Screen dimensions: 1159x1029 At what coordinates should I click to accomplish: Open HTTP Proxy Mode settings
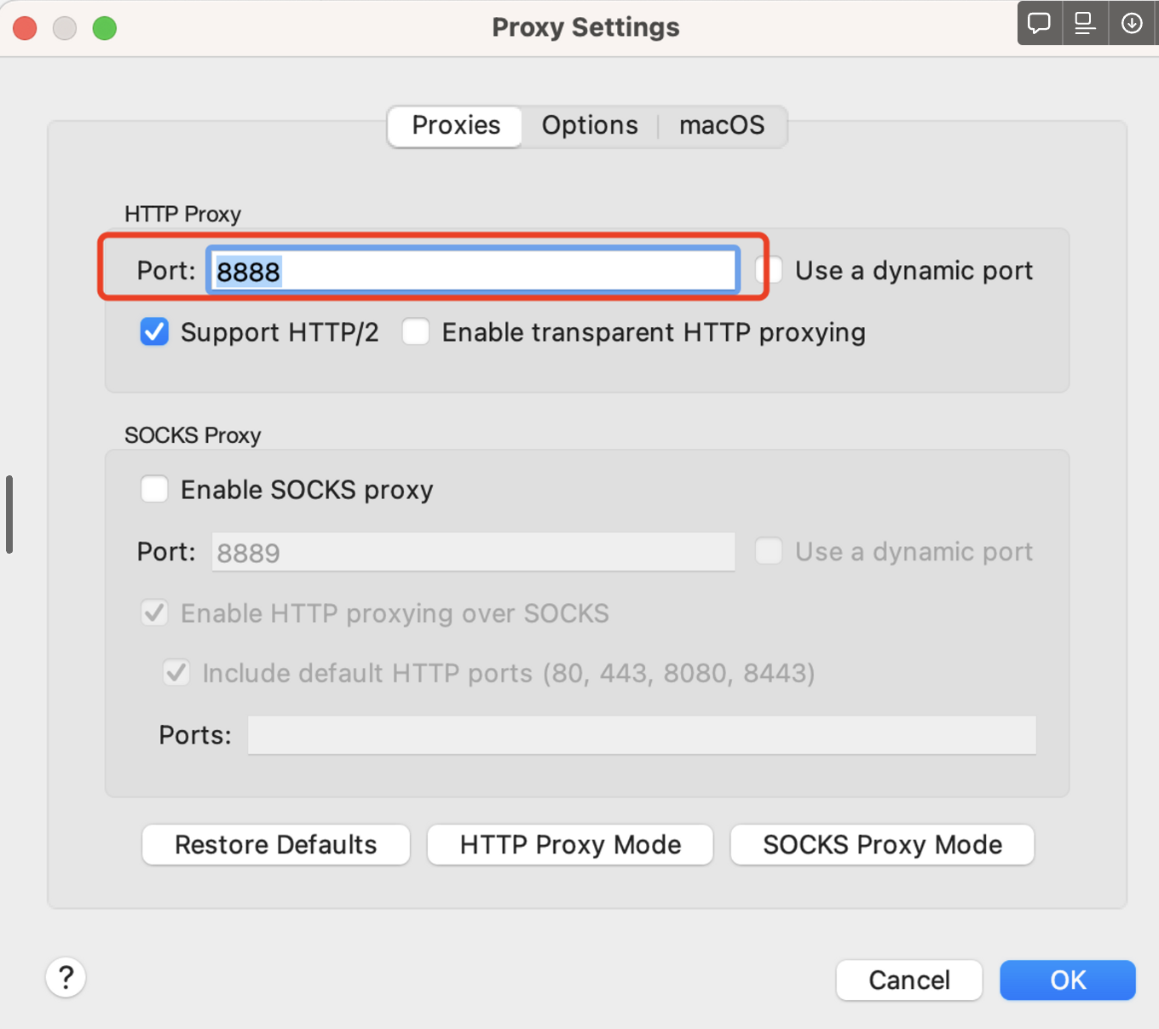pyautogui.click(x=569, y=844)
